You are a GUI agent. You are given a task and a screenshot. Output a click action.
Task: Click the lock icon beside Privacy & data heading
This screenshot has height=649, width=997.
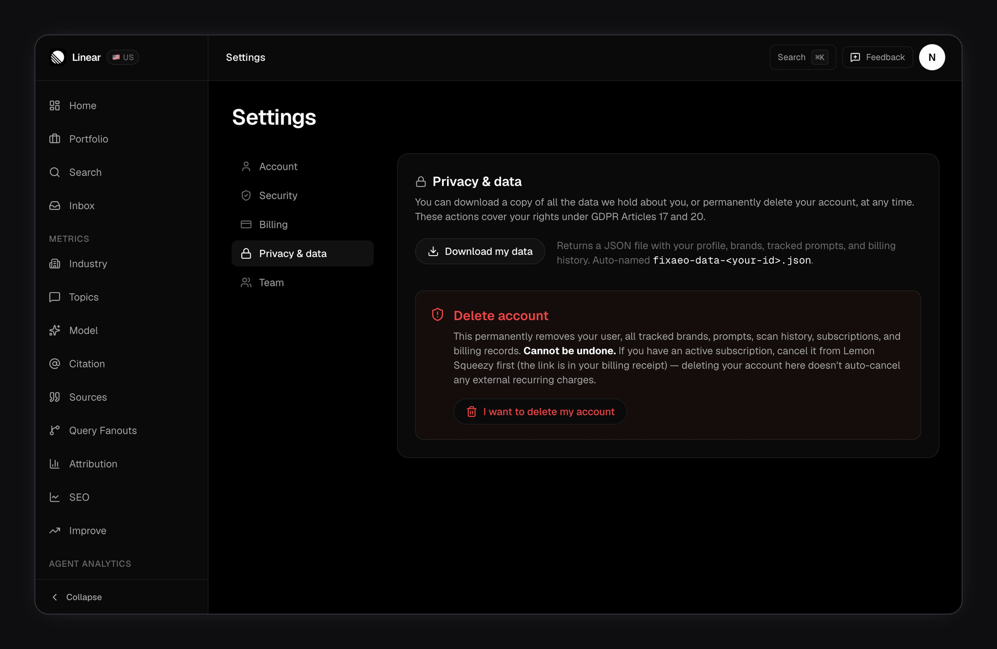[421, 182]
